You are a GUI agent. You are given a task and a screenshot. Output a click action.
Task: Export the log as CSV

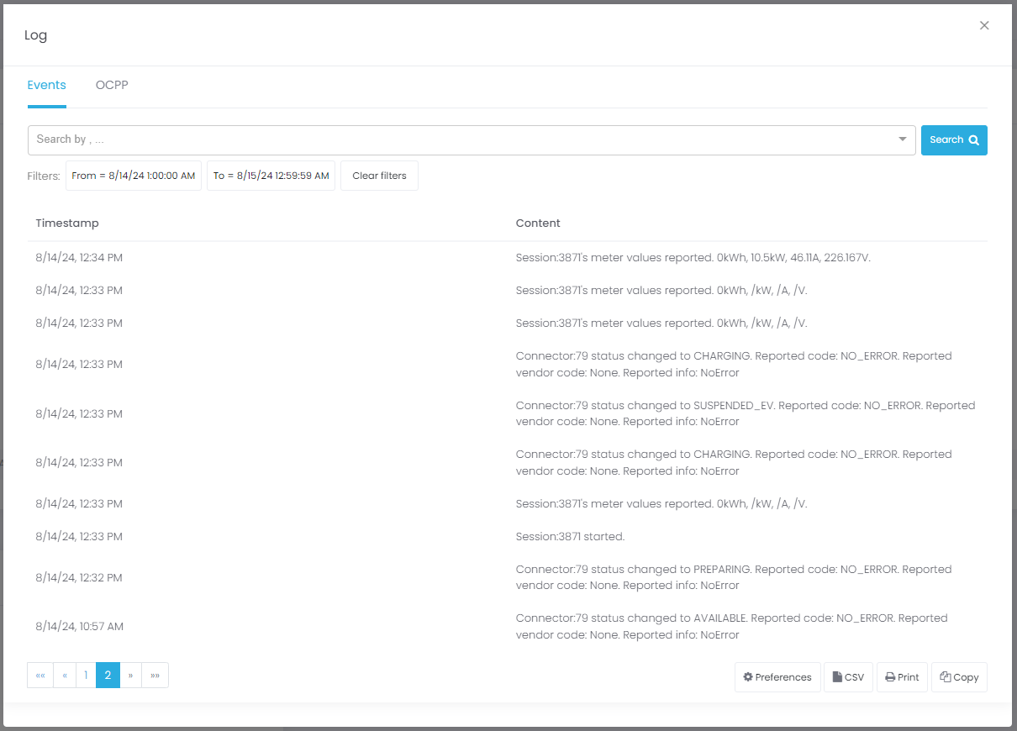(848, 677)
